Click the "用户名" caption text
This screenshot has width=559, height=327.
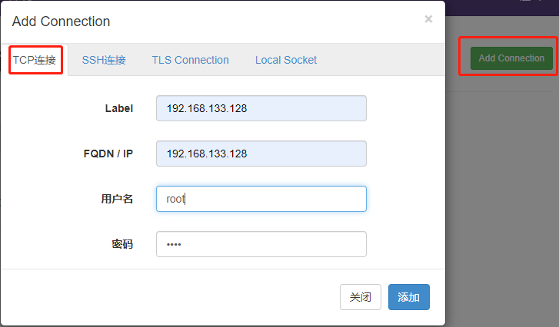117,199
